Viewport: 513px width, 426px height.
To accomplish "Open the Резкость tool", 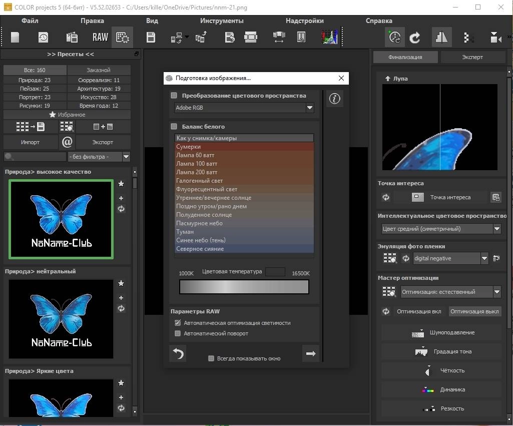I will point(441,408).
